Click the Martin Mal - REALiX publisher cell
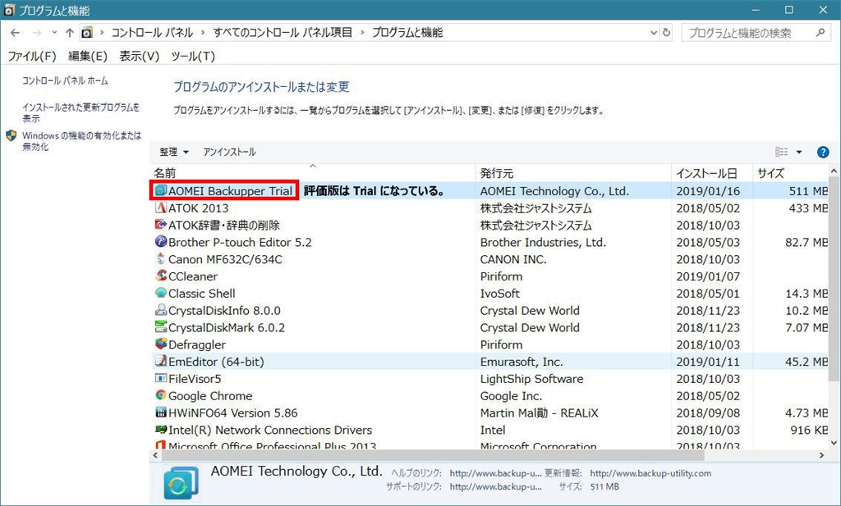Screen dimensions: 841x506 click(539, 413)
